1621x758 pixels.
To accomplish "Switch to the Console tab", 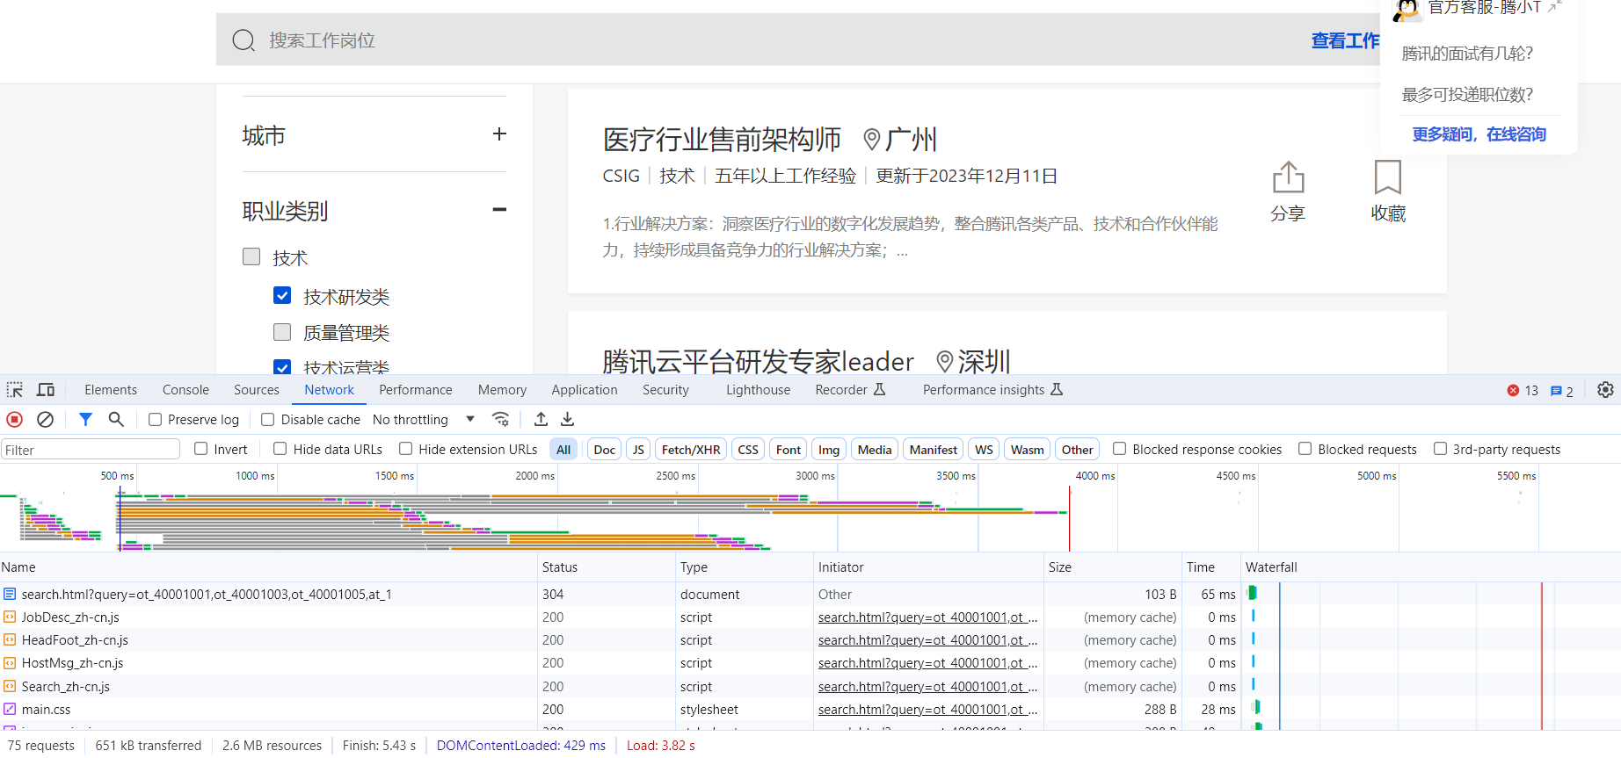I will (185, 390).
